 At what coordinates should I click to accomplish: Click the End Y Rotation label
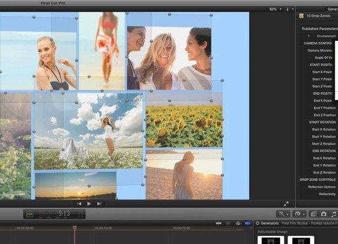pyautogui.click(x=325, y=165)
